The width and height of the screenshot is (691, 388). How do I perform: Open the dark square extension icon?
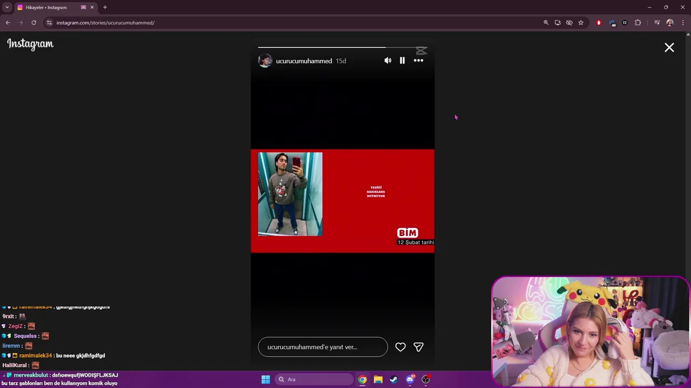pyautogui.click(x=625, y=23)
